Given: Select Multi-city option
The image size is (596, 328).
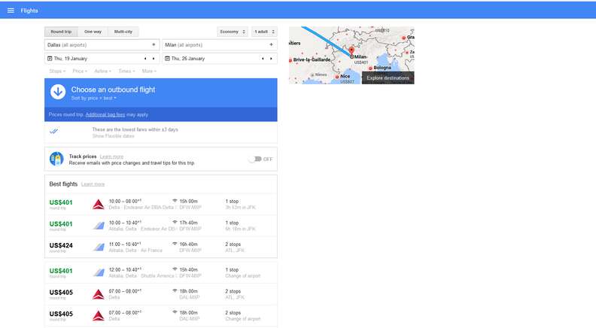Looking at the screenshot, I should pyautogui.click(x=123, y=32).
